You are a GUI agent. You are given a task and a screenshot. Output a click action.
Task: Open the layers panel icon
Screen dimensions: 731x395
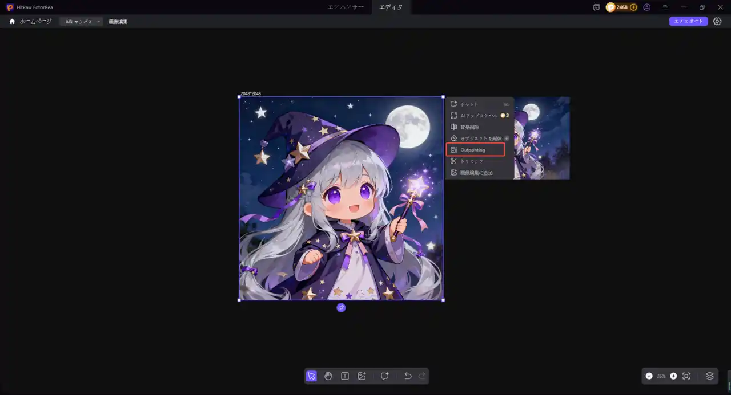(709, 376)
